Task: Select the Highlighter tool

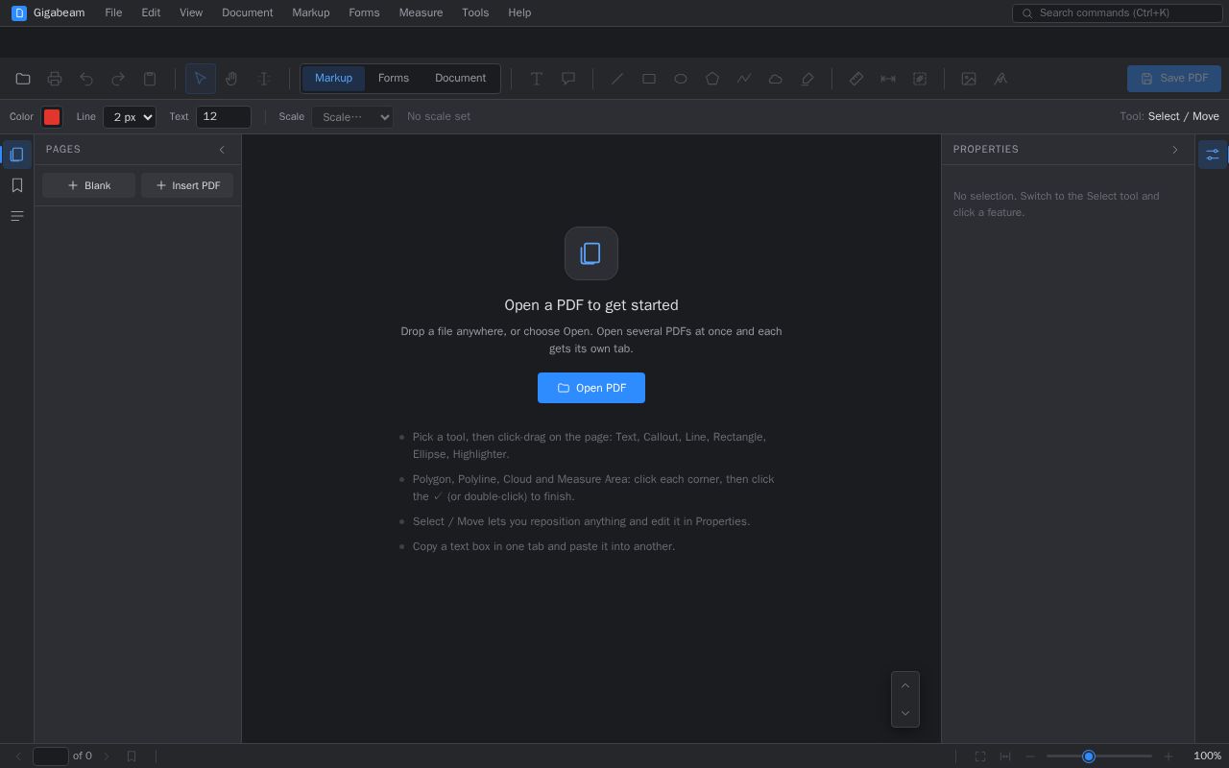Action: click(x=807, y=79)
